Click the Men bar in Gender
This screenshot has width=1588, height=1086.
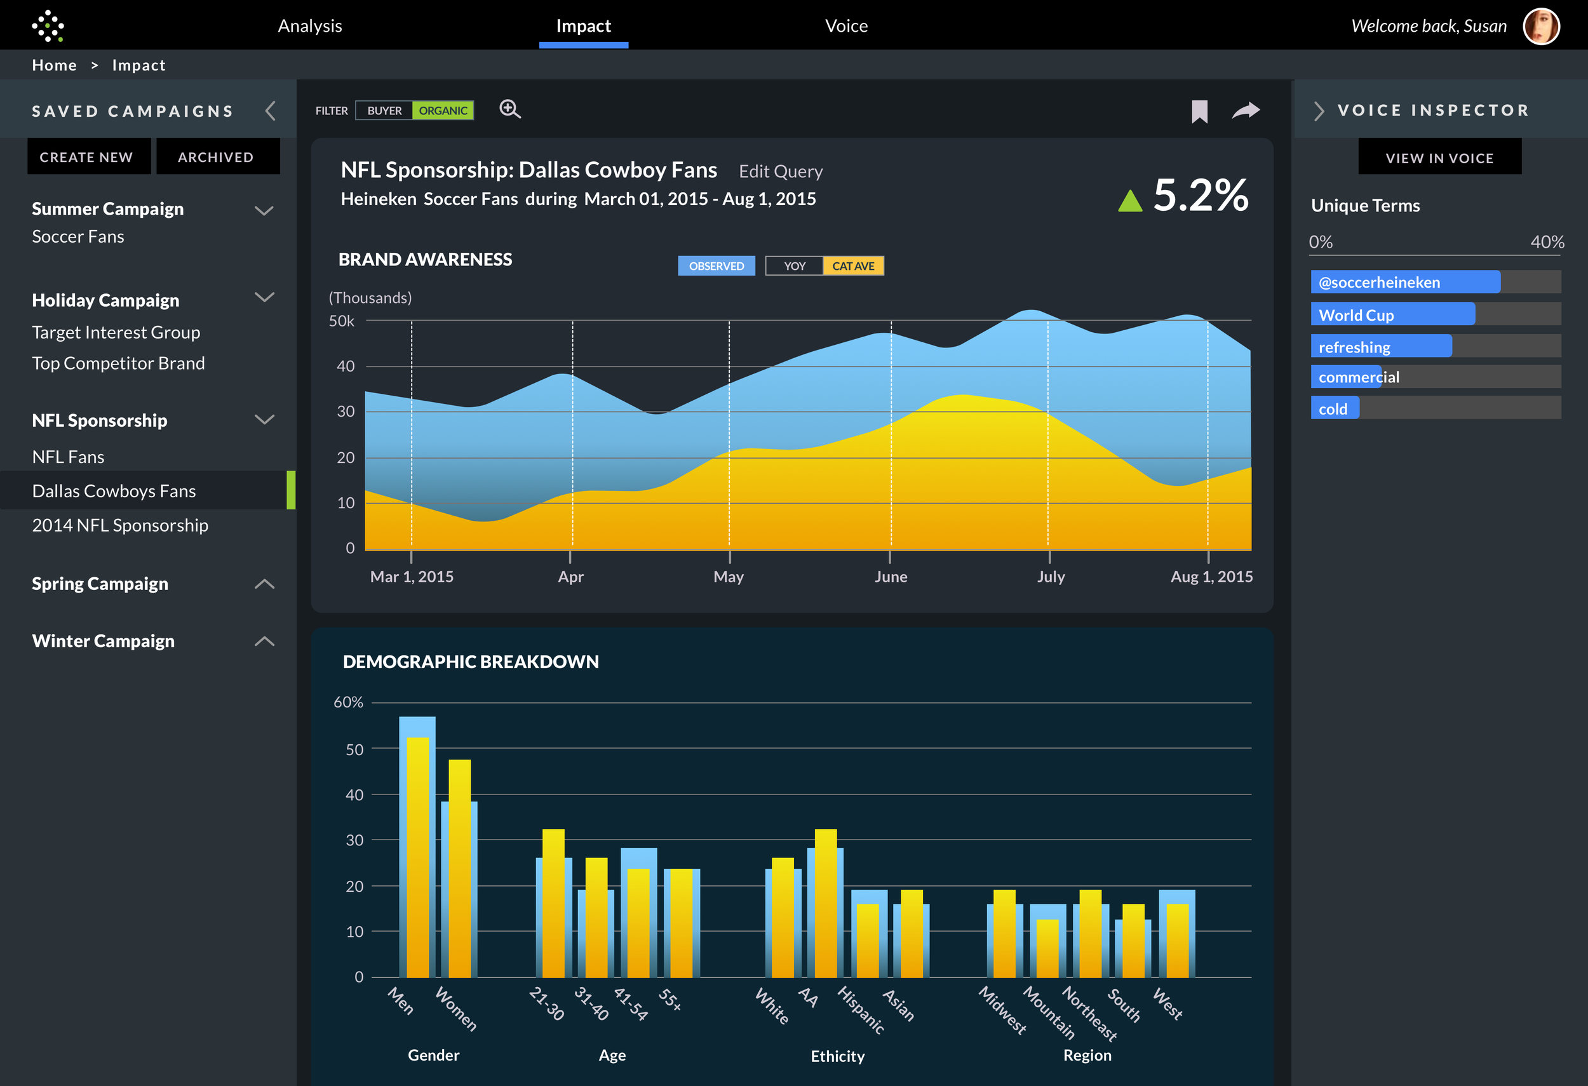(417, 847)
